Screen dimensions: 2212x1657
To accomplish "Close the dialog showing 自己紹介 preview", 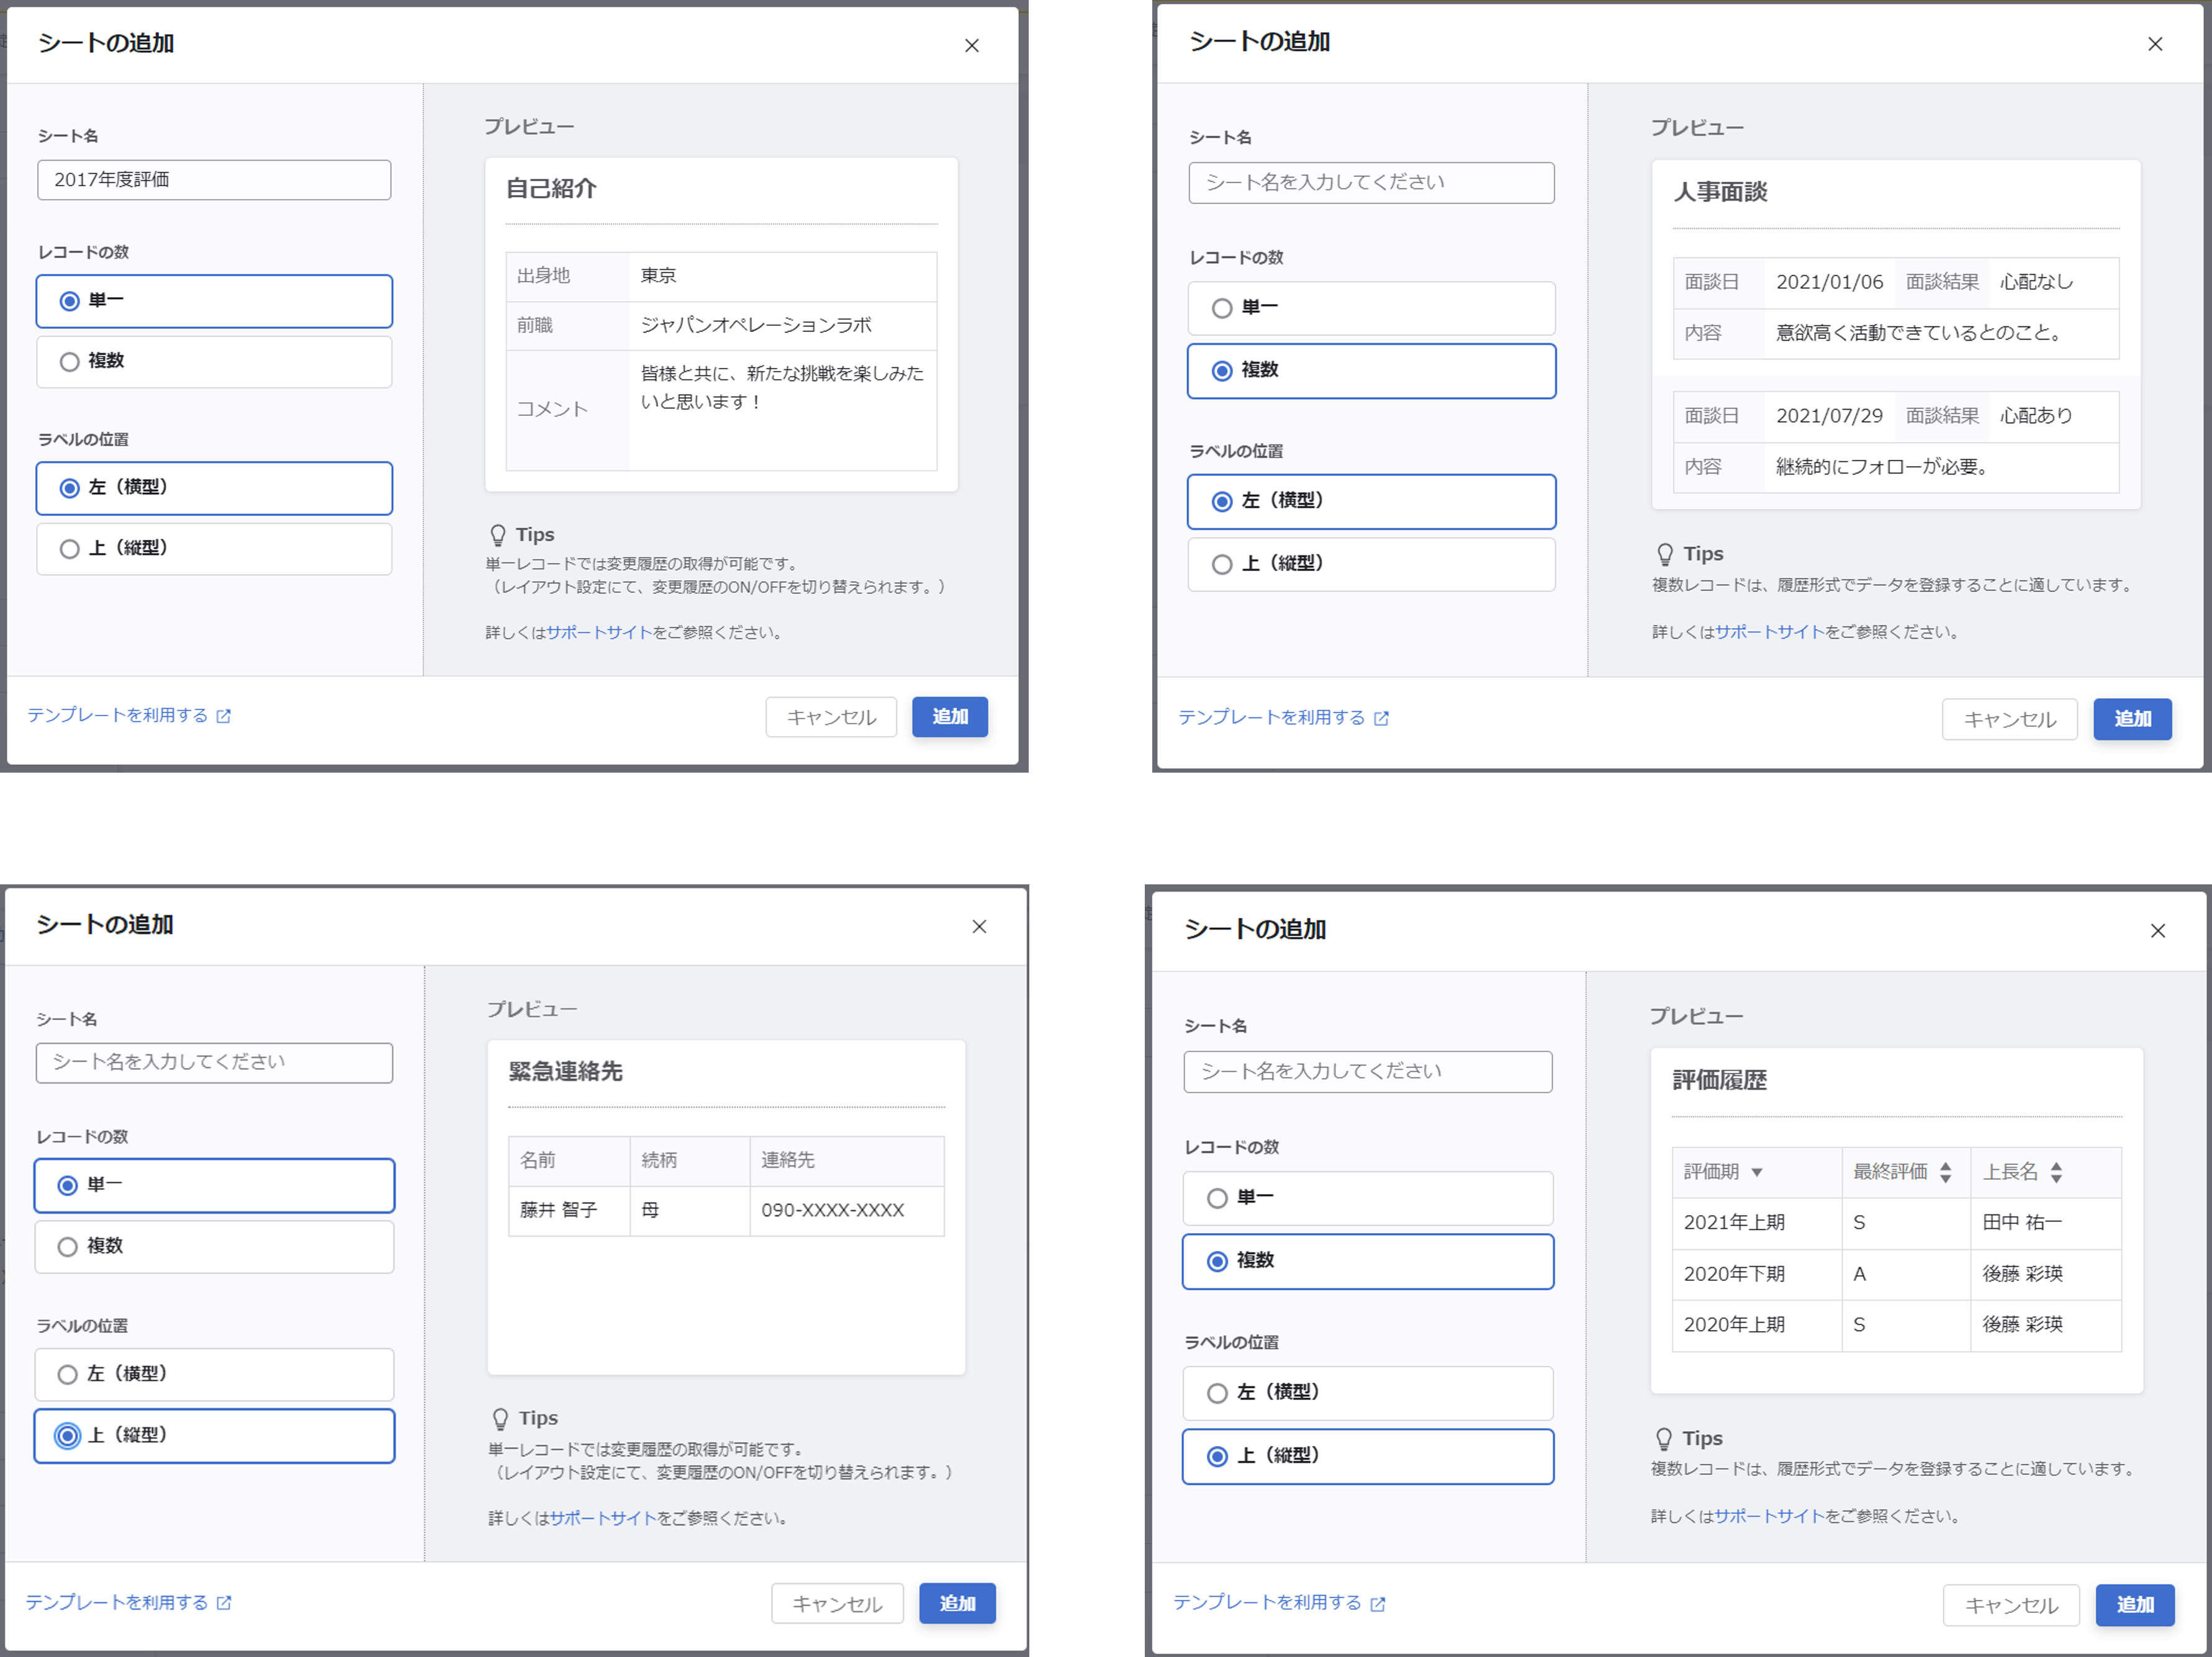I will (971, 46).
